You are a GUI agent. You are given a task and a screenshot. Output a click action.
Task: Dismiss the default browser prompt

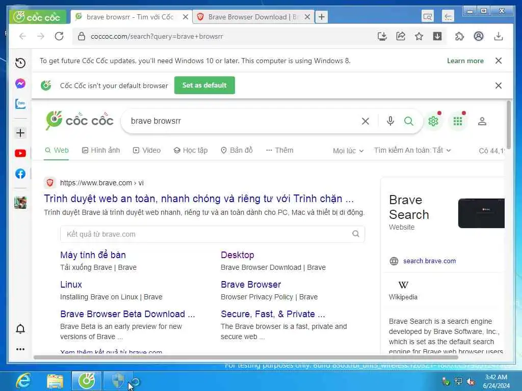coord(499,86)
